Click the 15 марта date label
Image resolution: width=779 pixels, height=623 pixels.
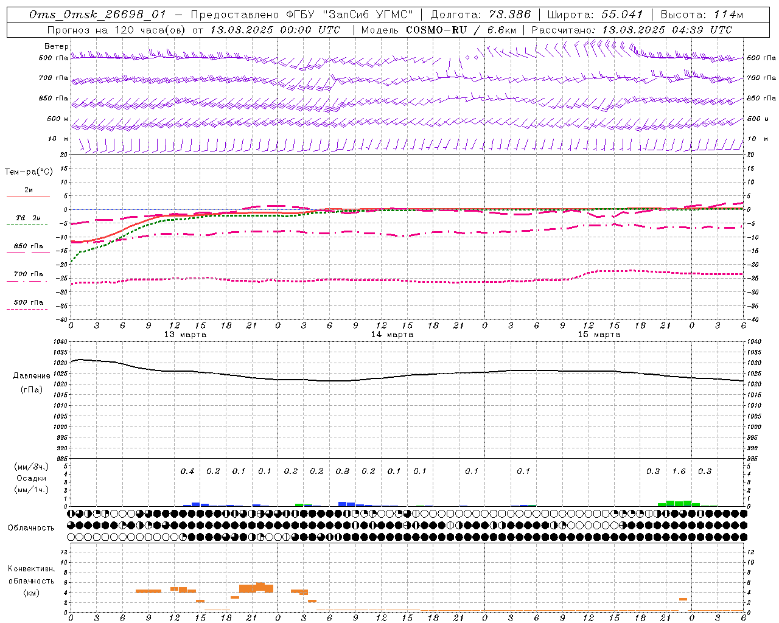coord(599,335)
